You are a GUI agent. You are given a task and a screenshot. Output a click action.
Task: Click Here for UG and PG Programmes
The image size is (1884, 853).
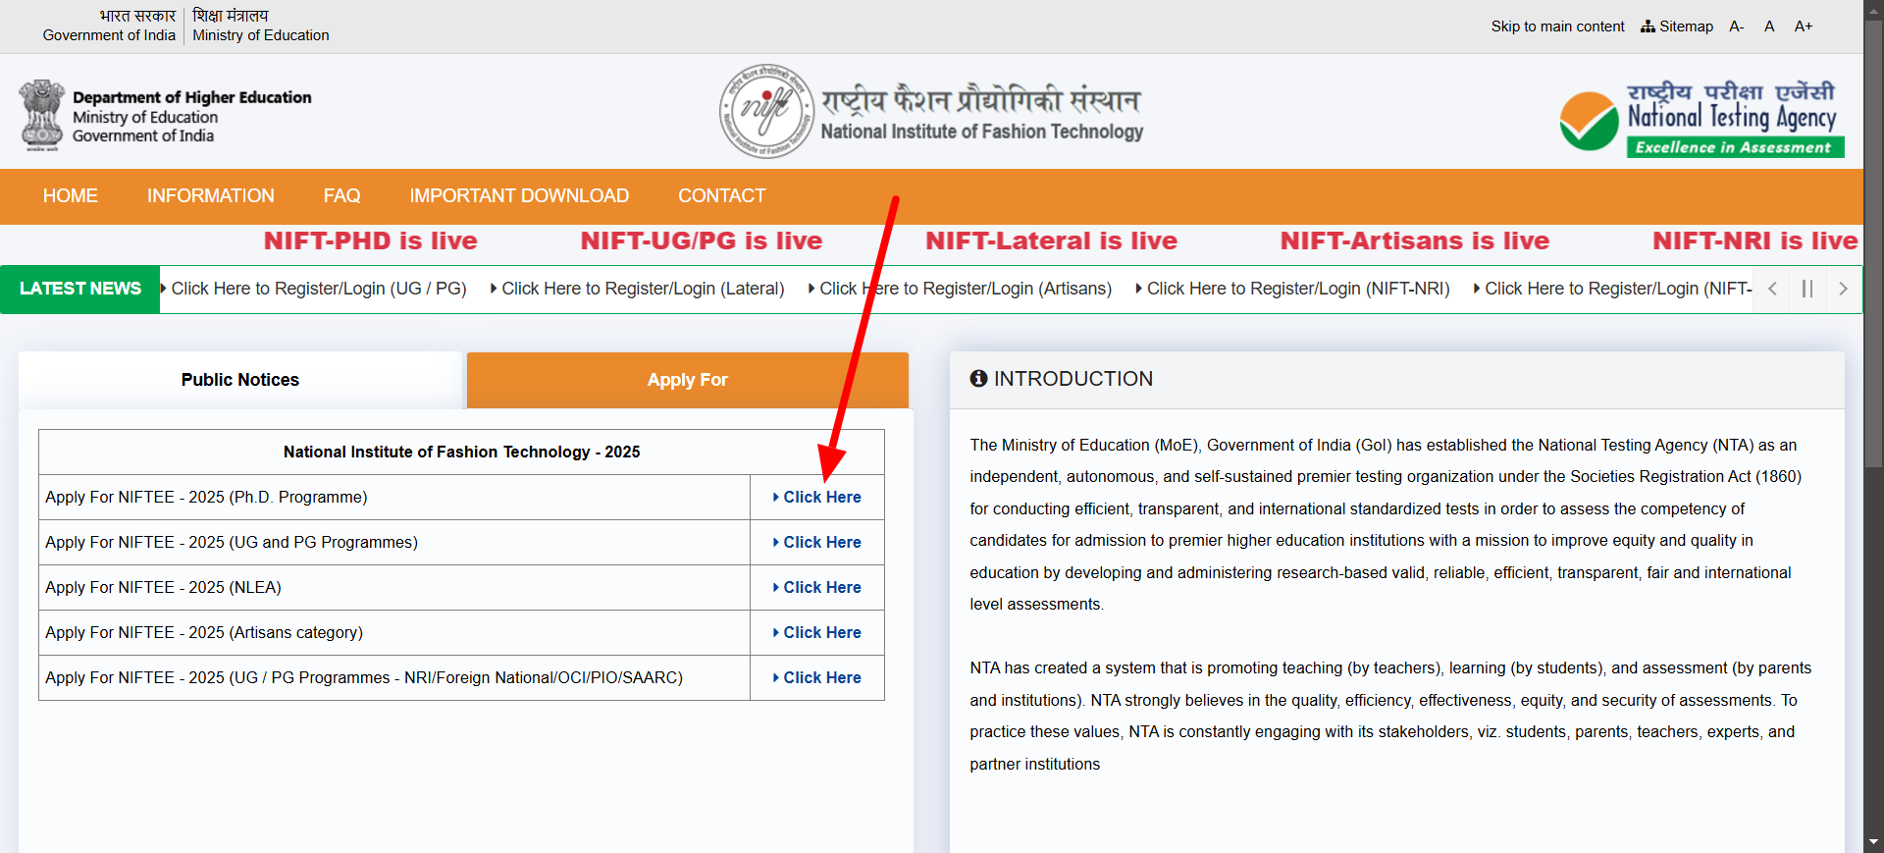click(817, 543)
